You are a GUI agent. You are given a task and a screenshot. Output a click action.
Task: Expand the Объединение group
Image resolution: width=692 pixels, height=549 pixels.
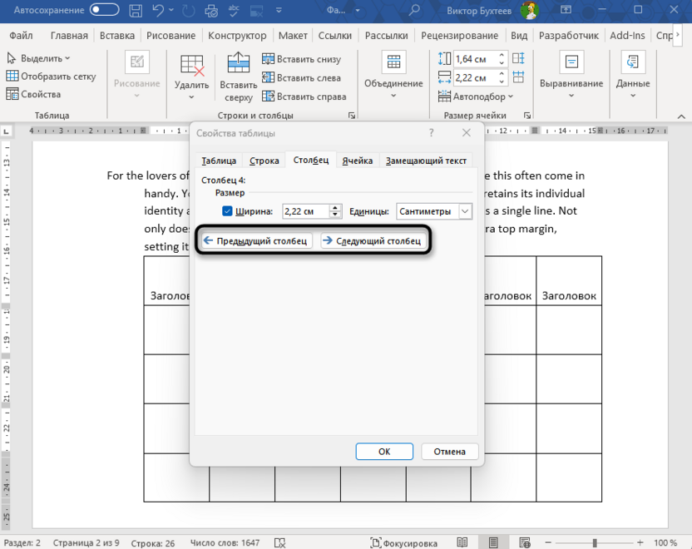click(393, 77)
